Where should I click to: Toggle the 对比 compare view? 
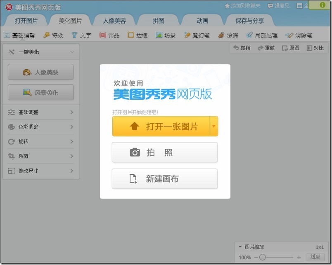[x=315, y=48]
